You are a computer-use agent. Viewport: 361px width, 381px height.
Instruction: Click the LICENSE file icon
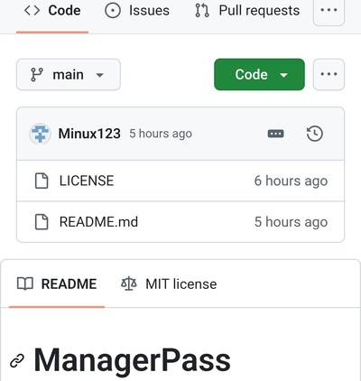click(42, 181)
